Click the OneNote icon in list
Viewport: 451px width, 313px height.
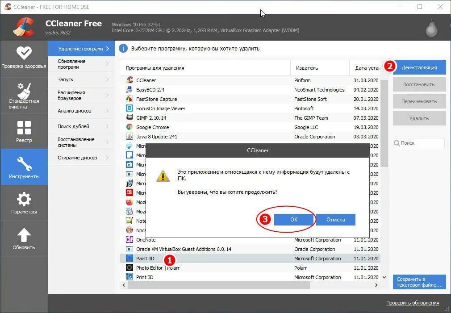point(129,240)
